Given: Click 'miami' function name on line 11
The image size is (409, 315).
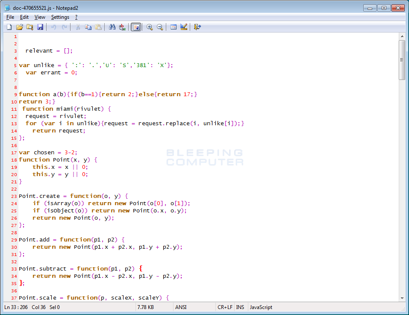Looking at the screenshot, I should (x=65, y=109).
